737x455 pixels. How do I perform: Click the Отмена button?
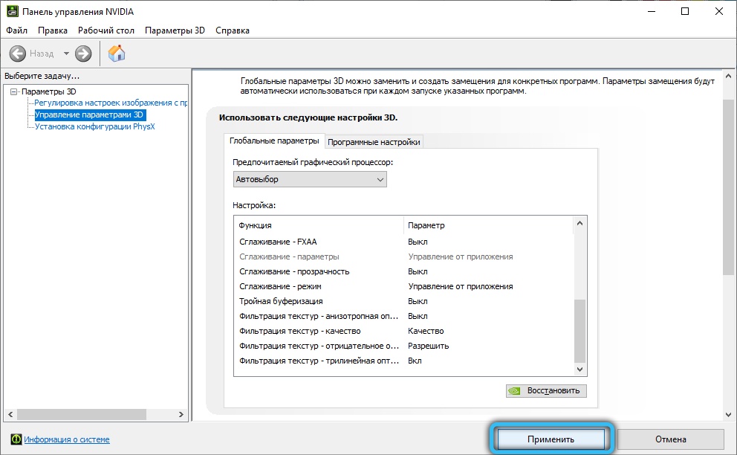click(x=670, y=439)
